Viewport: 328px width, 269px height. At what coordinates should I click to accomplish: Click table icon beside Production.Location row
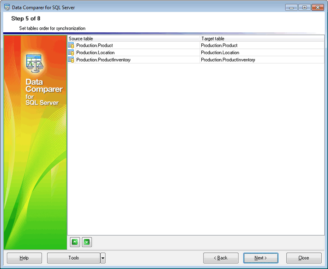(71, 52)
